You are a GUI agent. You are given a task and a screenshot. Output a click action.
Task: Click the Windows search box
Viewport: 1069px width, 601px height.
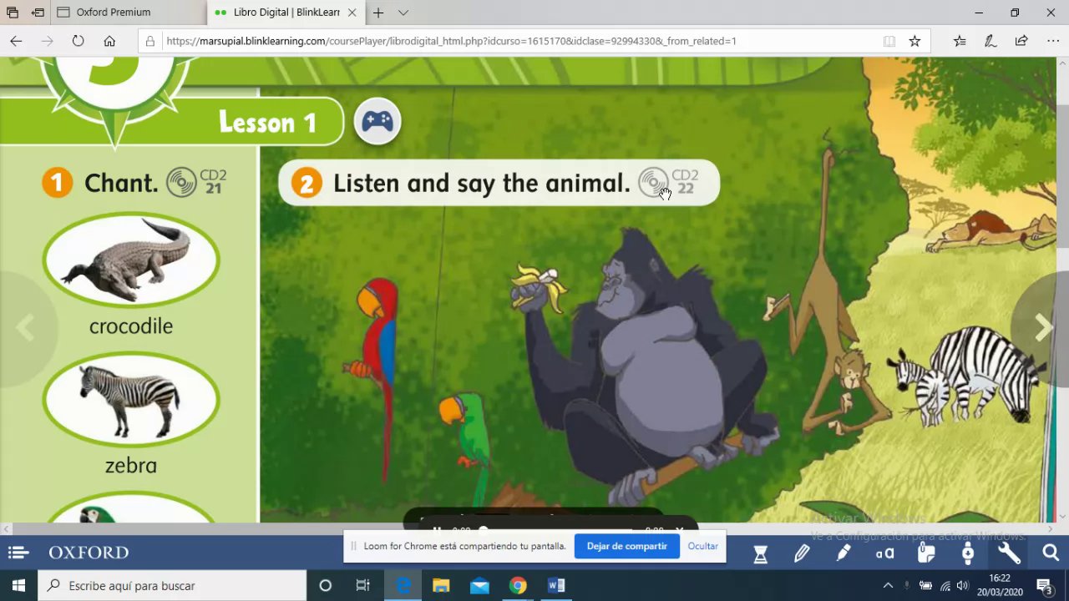173,586
